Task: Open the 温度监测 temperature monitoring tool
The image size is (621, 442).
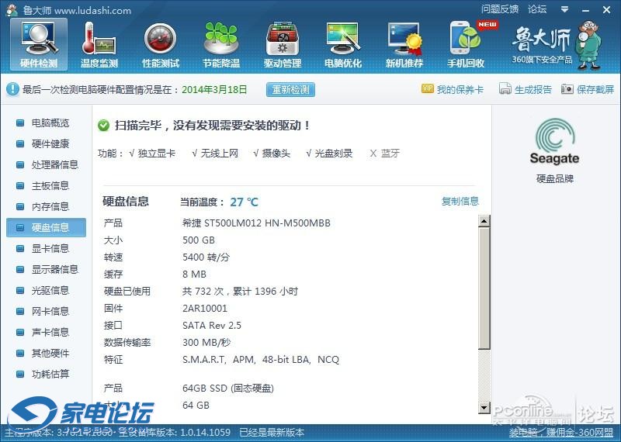Action: 99,44
